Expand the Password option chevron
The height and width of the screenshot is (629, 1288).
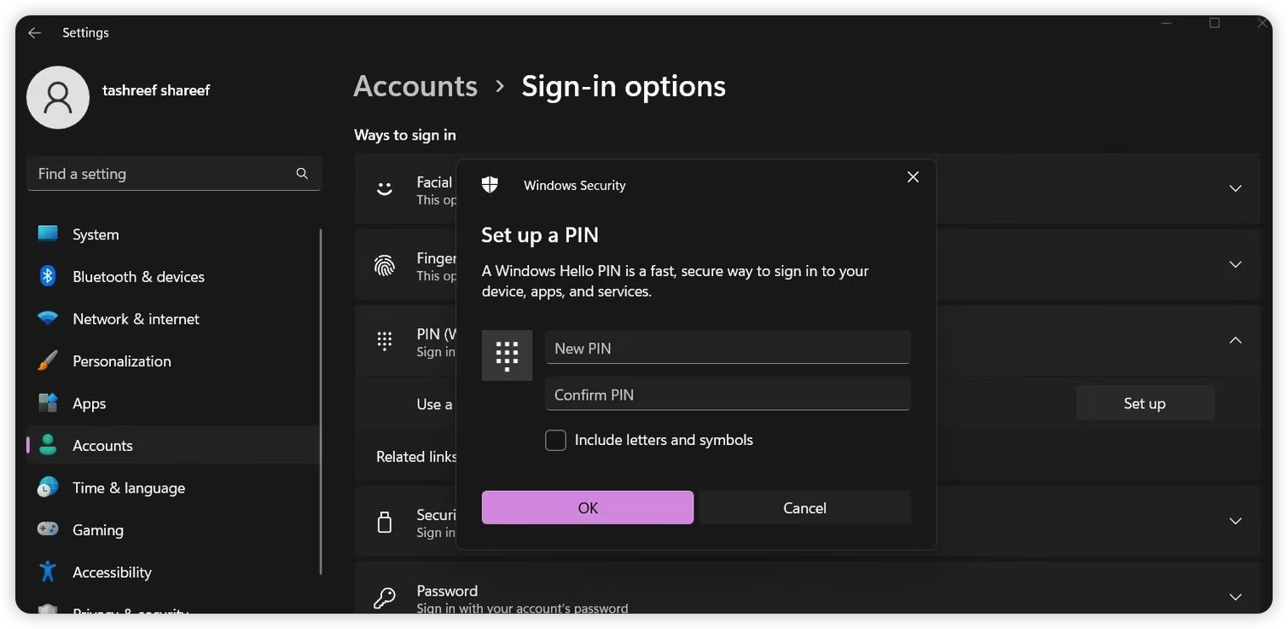1235,597
